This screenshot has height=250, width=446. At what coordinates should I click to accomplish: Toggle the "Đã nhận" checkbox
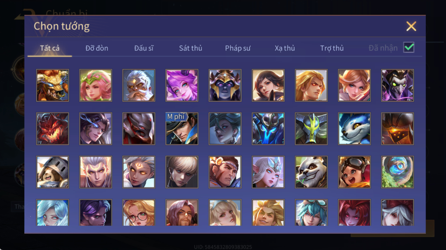click(409, 48)
